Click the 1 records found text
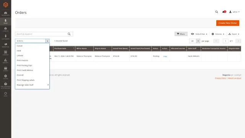Screen dimensions: 245x138 point(61,41)
